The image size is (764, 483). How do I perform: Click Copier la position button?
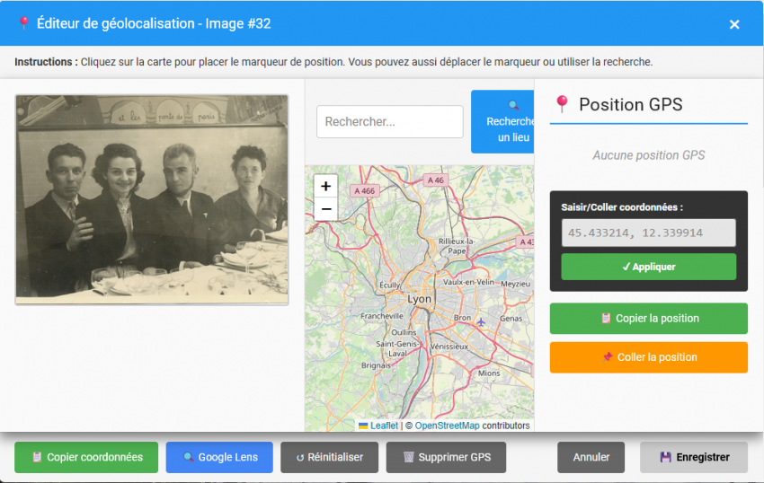click(x=648, y=319)
